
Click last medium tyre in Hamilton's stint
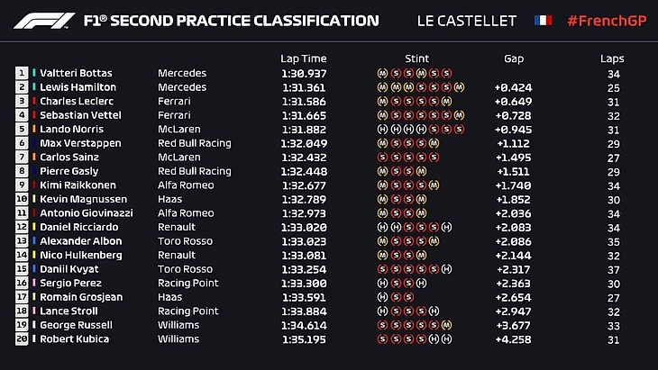pyautogui.click(x=458, y=87)
